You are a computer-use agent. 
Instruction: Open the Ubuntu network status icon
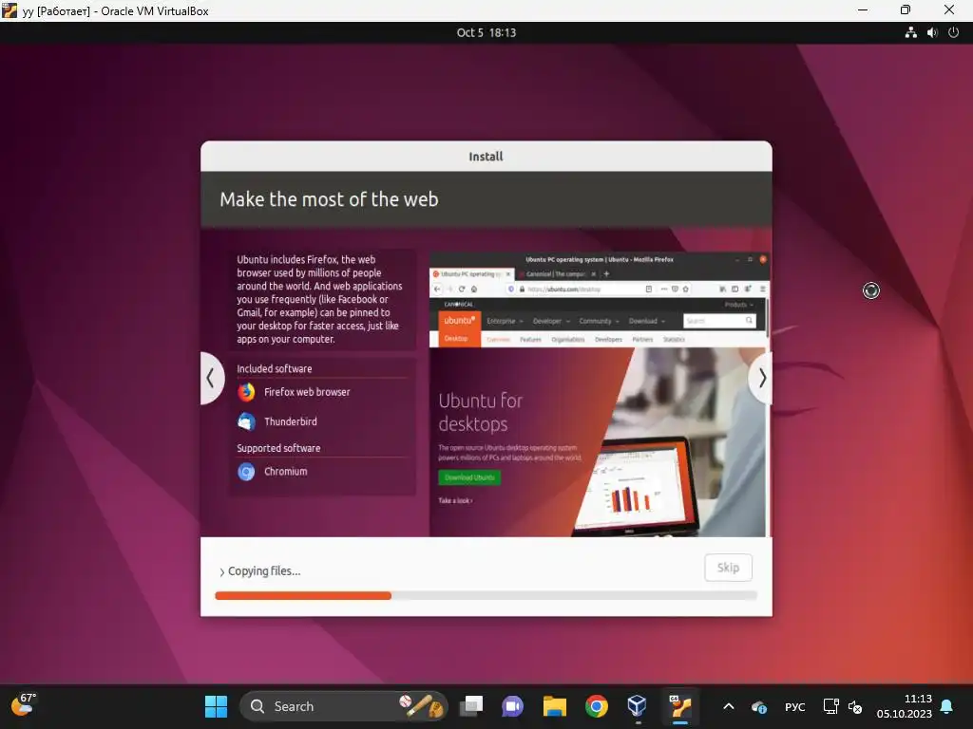point(910,33)
